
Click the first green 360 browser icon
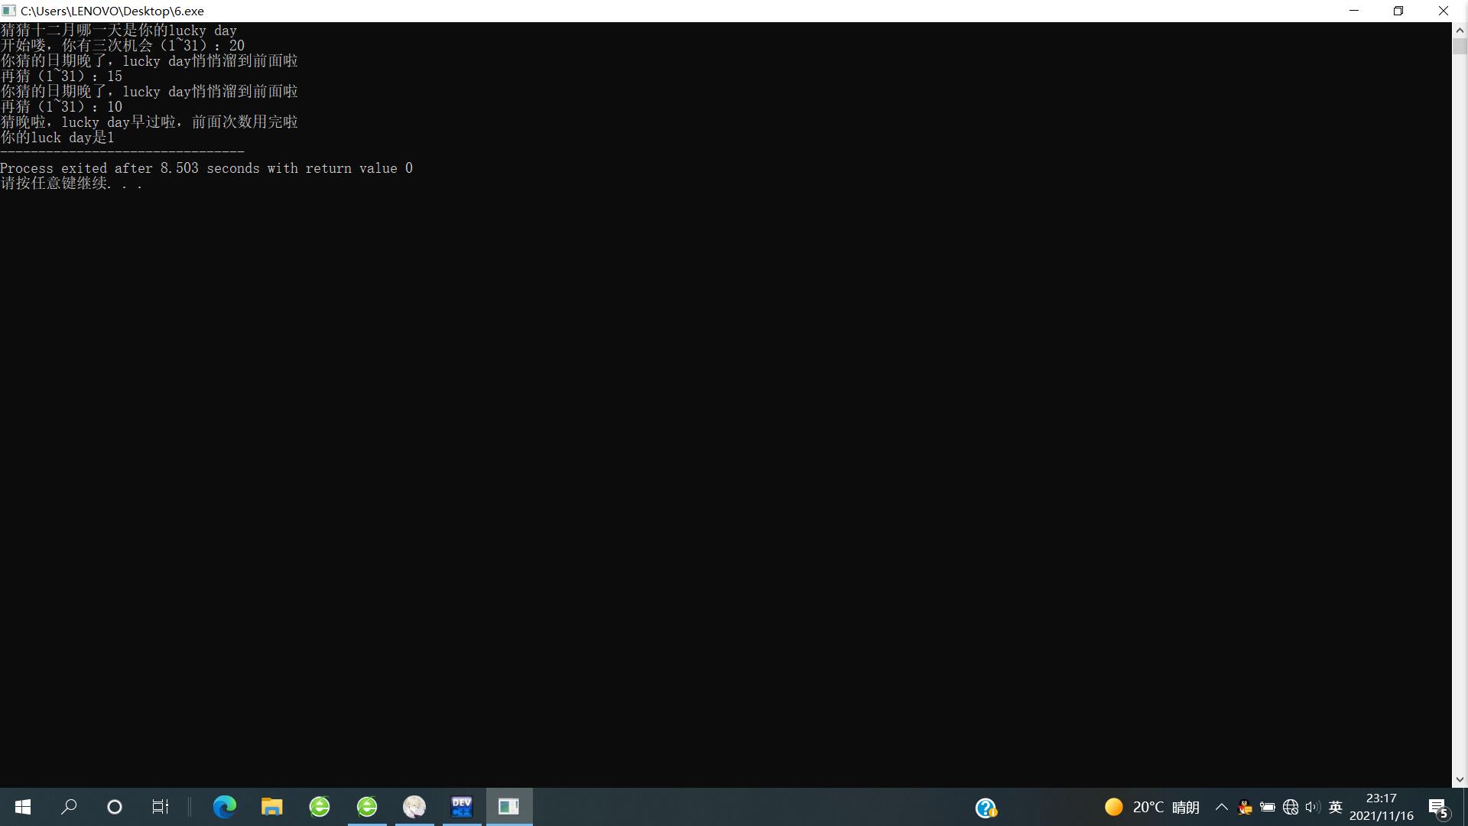[320, 807]
